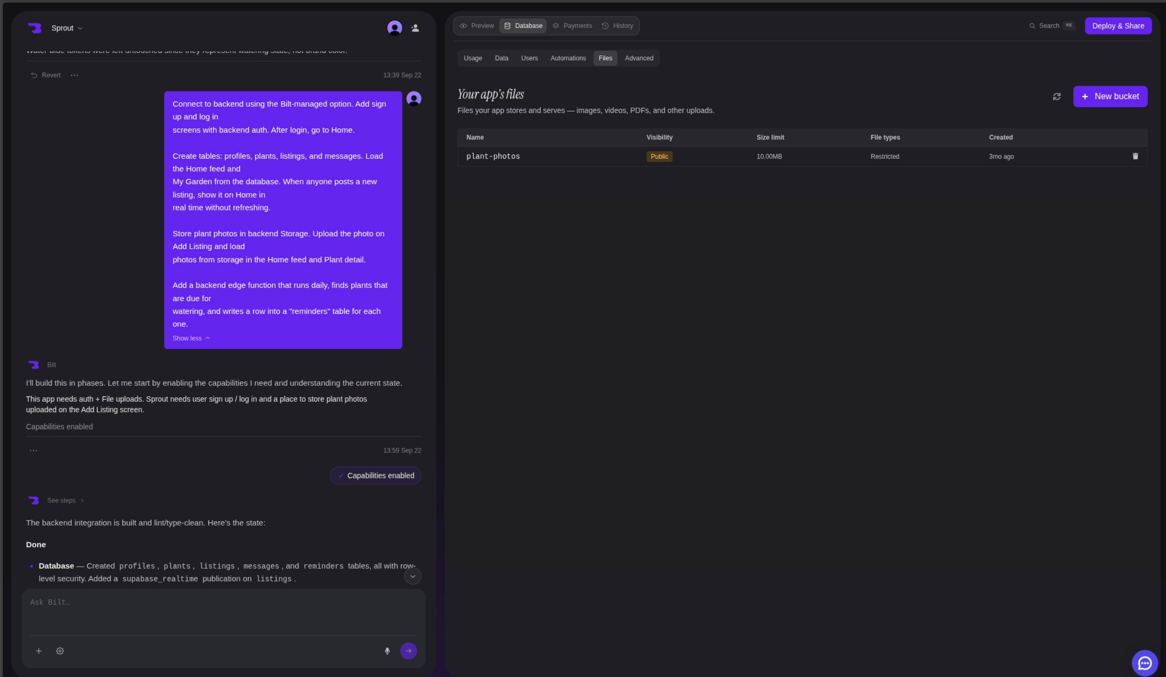Click the user avatar beside the purple message
Screen dimensions: 1166x677
[414, 99]
